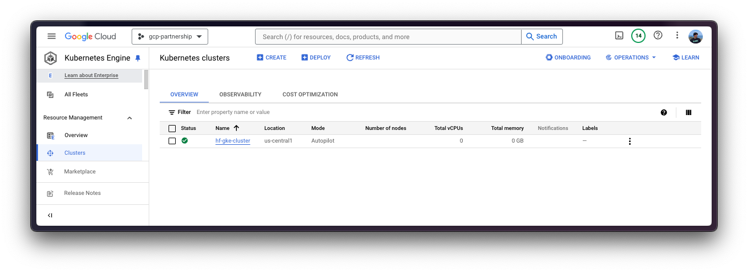Open the top bar three-dot menu
The height and width of the screenshot is (272, 748).
coord(677,36)
